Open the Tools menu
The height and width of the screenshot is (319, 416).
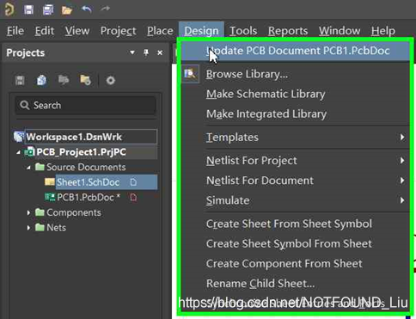243,31
